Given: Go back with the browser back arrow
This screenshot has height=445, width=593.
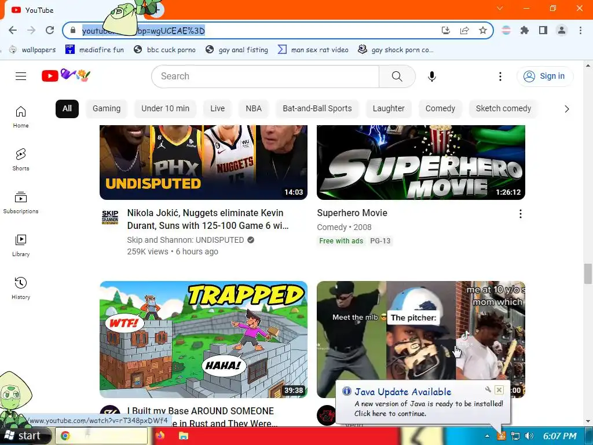Looking at the screenshot, I should click(13, 30).
